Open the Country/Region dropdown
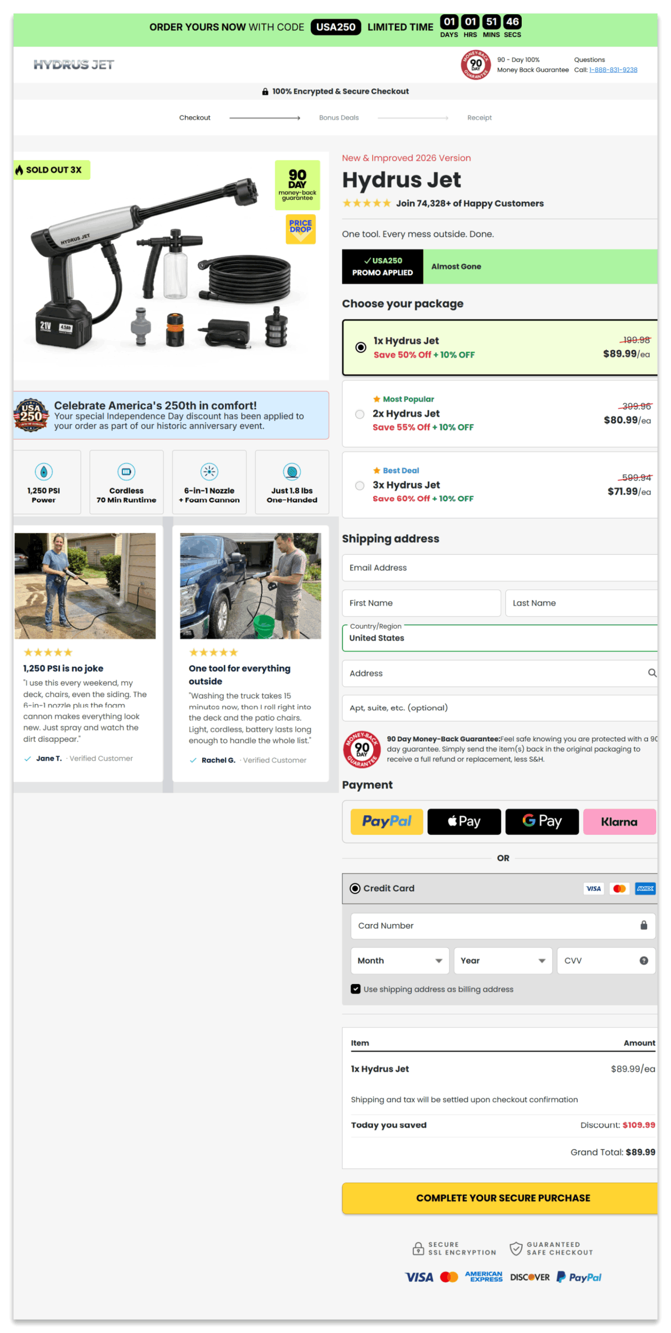The height and width of the screenshot is (1333, 671). click(x=500, y=638)
